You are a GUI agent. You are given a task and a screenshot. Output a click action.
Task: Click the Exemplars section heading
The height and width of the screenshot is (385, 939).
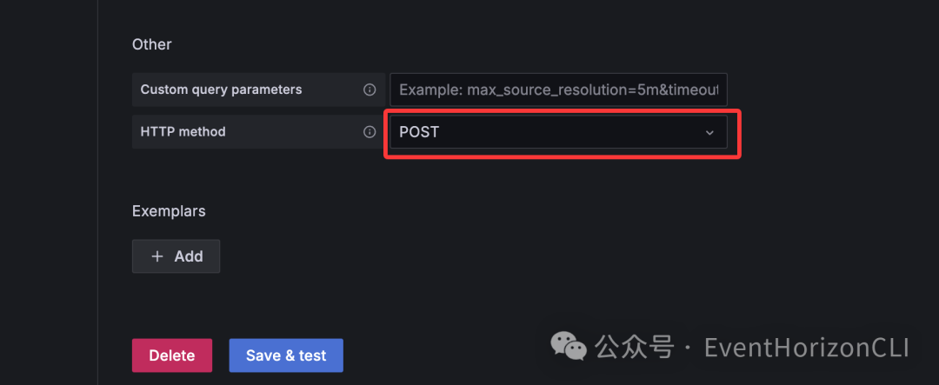(x=169, y=211)
